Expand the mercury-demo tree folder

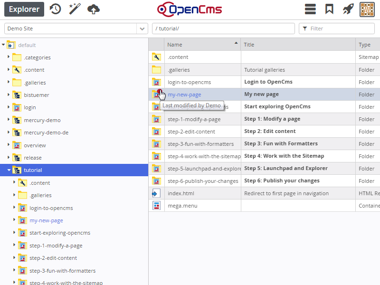coord(9,120)
